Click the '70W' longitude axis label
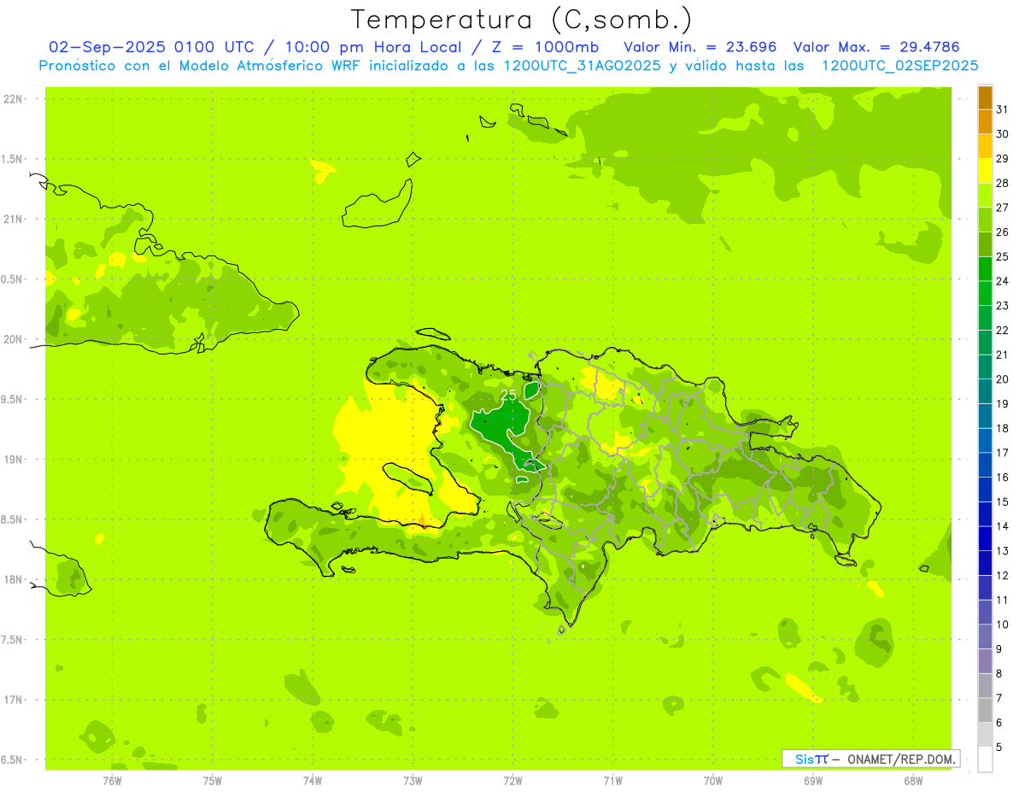The height and width of the screenshot is (792, 1025). coord(712,781)
